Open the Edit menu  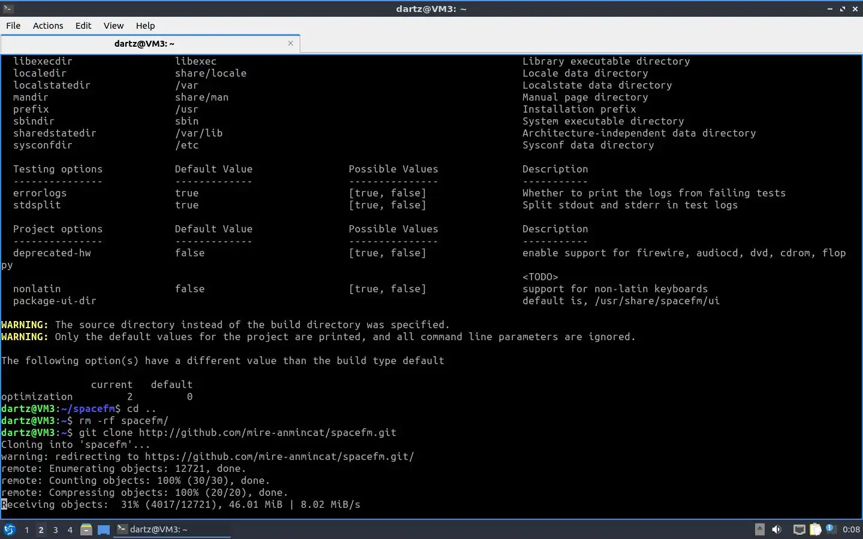coord(83,26)
